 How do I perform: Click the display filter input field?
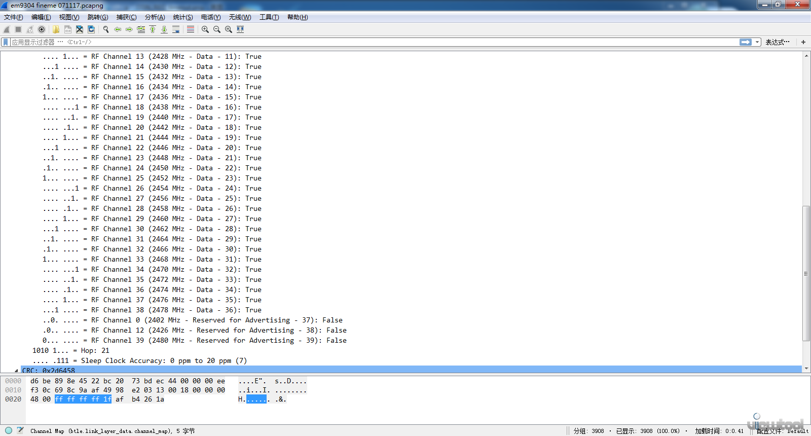pyautogui.click(x=374, y=42)
